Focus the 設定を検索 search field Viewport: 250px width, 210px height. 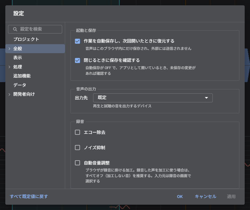(35, 29)
